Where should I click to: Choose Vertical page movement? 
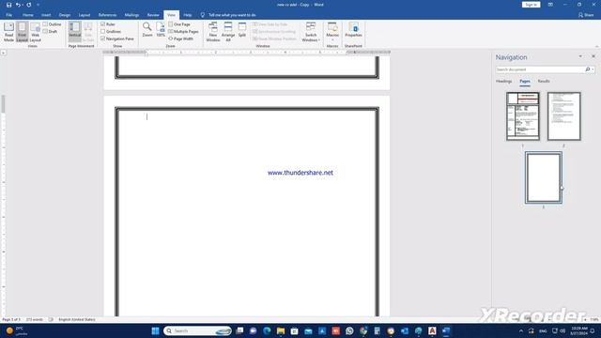75,32
